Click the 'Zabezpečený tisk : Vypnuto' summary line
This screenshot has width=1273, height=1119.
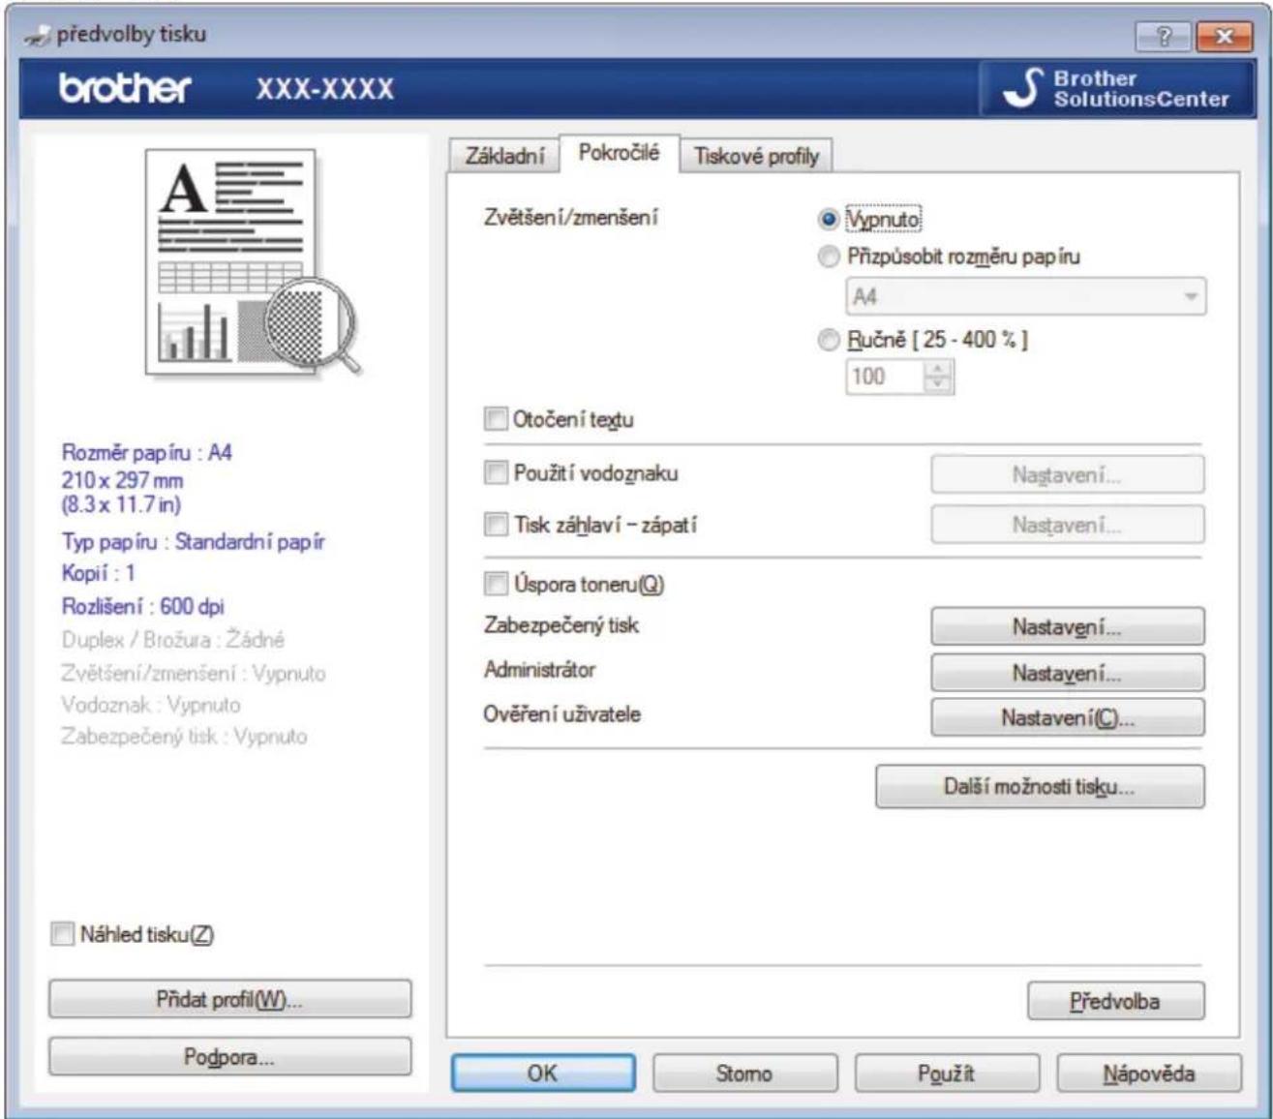184,736
